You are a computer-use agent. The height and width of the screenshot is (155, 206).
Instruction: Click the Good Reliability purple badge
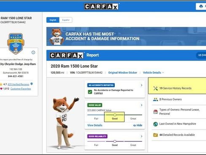coord(97,136)
